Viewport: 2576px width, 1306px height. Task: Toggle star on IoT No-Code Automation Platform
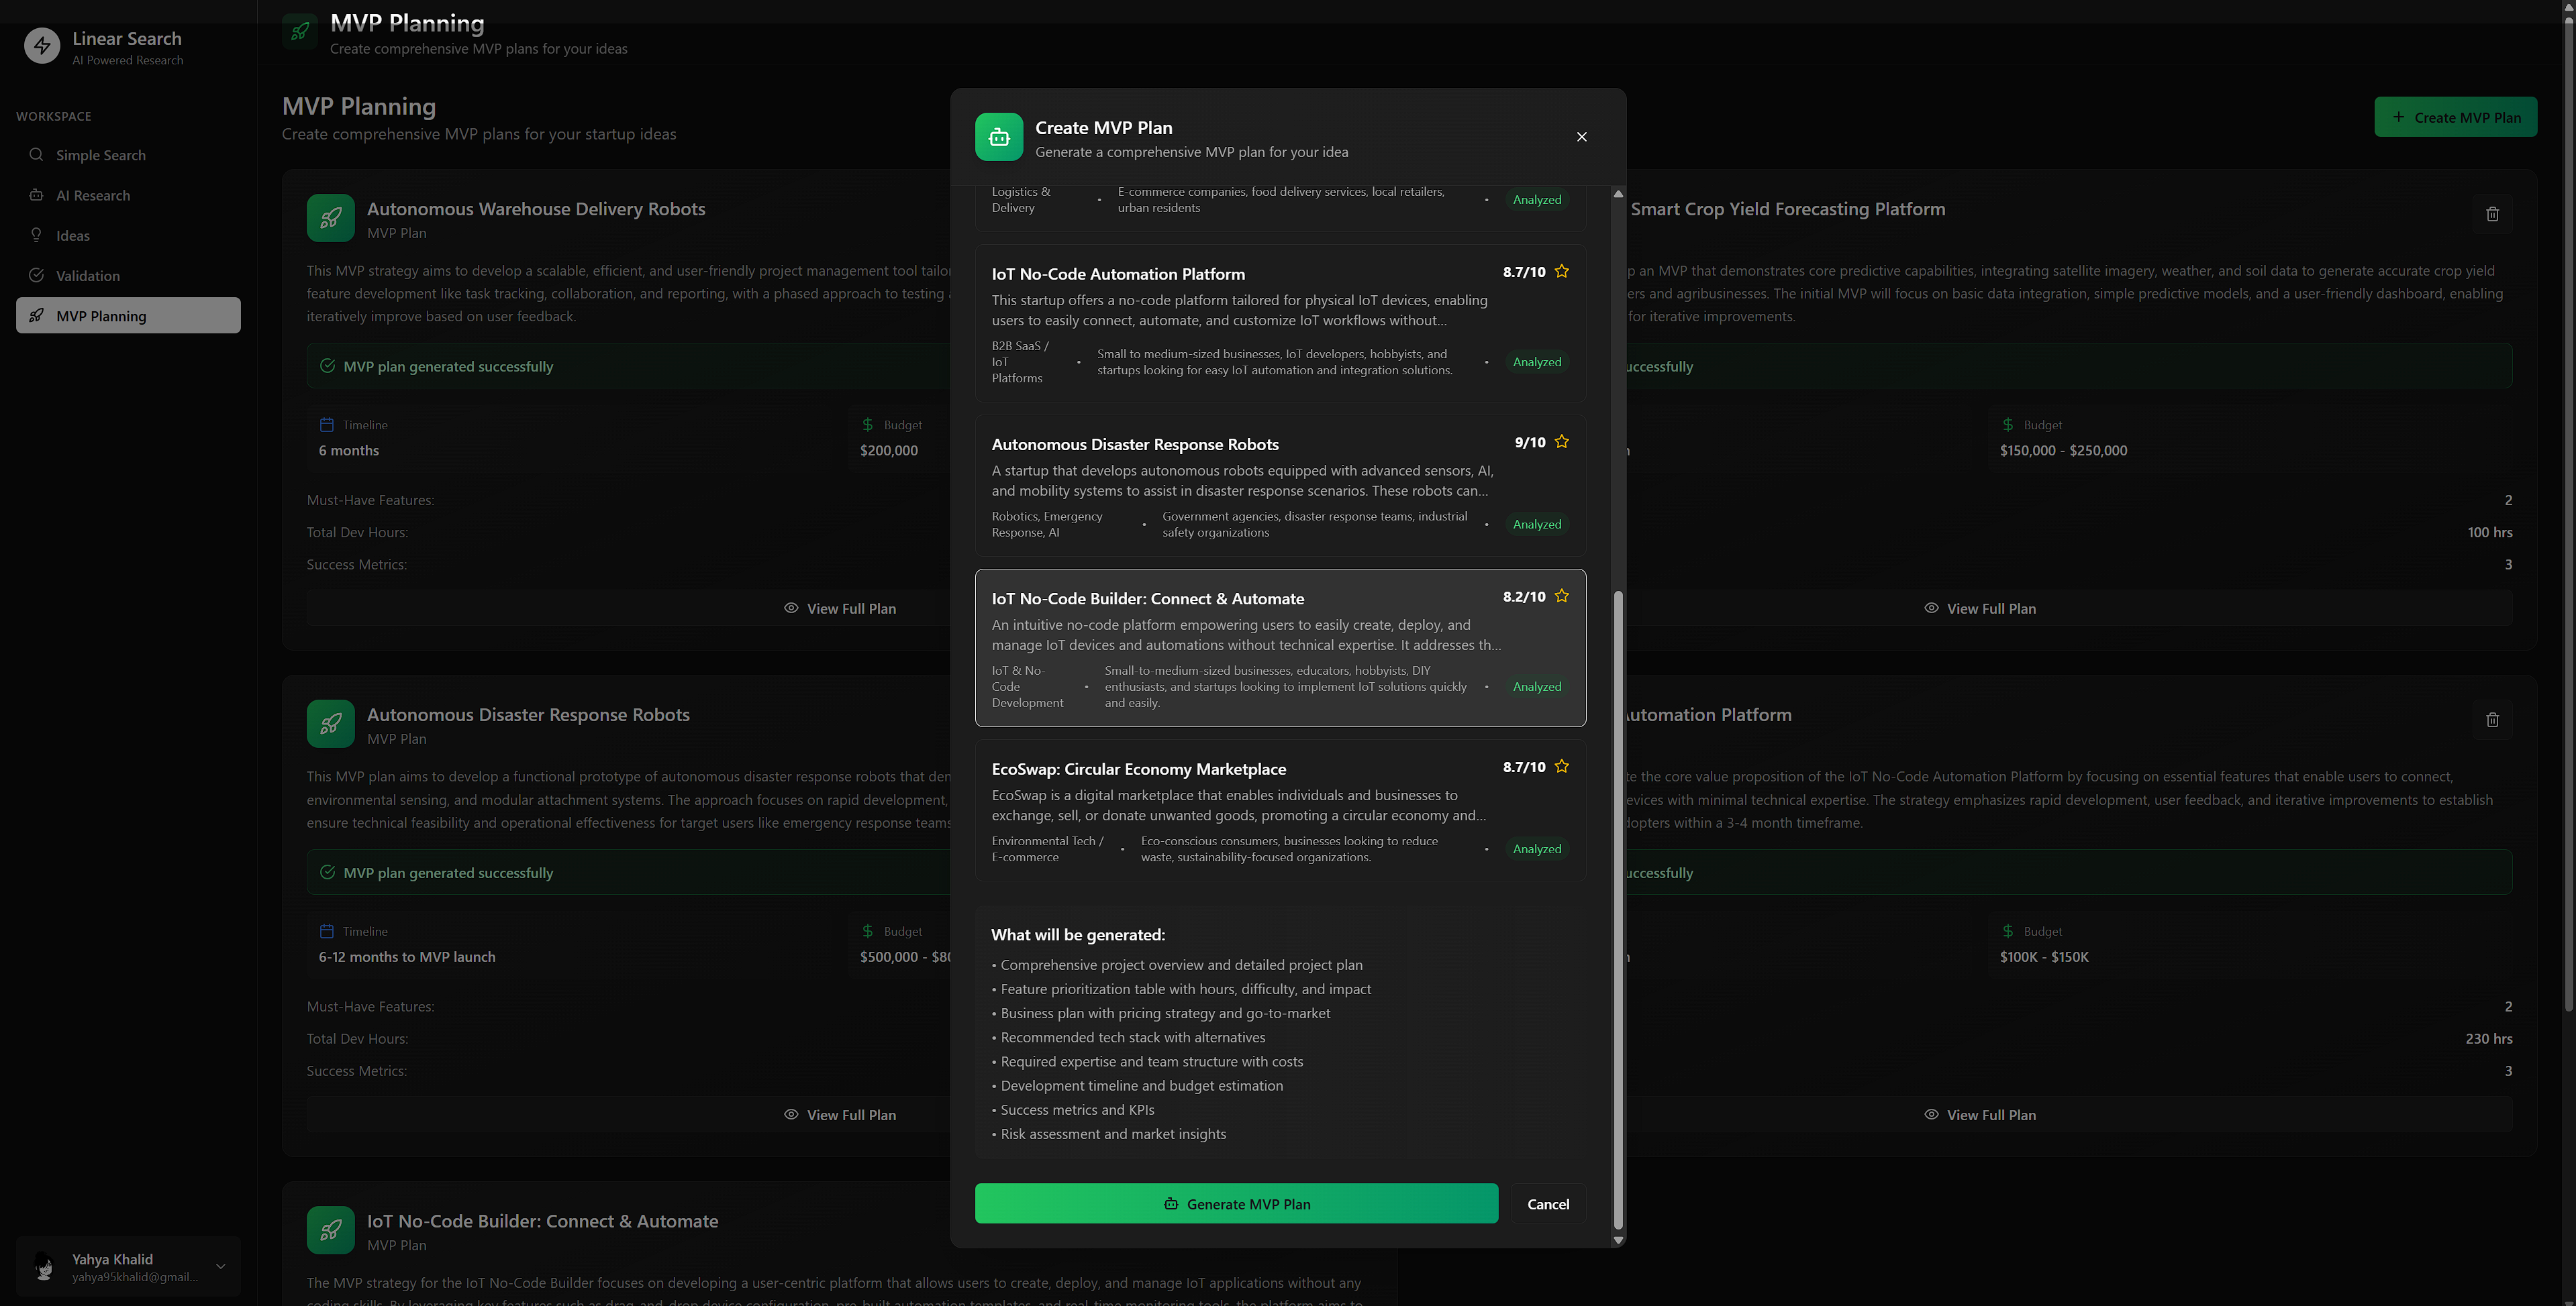(x=1561, y=272)
